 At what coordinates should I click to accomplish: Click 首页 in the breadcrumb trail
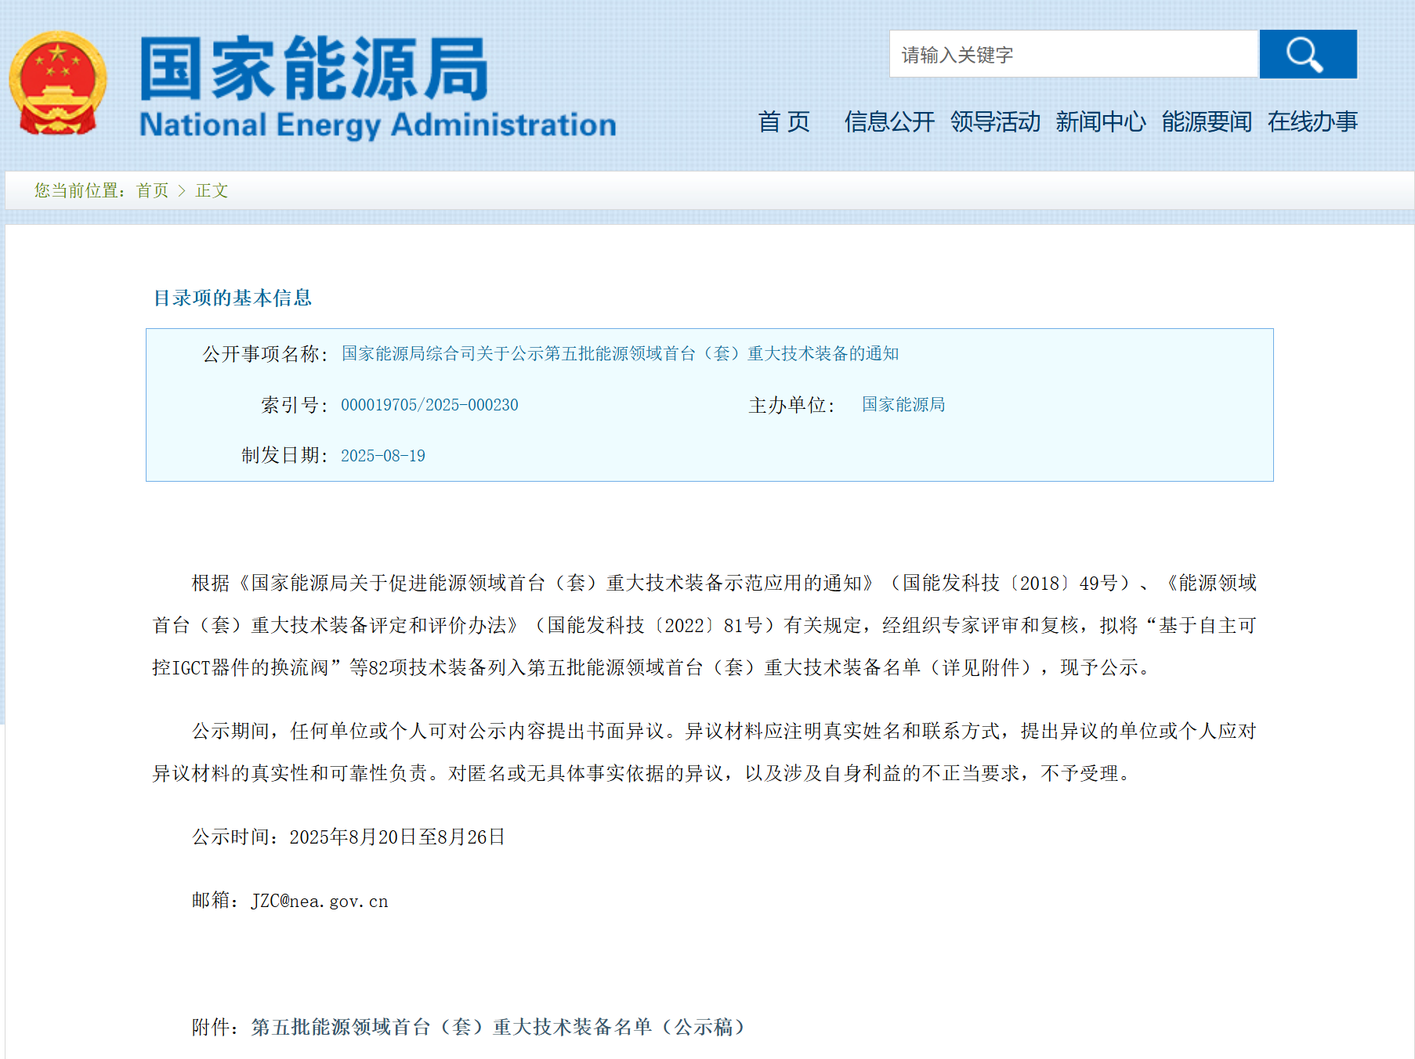[x=152, y=190]
